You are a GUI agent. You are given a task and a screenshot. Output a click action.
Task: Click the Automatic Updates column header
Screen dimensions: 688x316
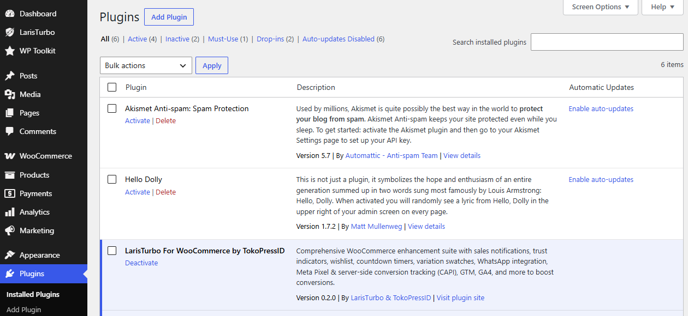click(601, 87)
